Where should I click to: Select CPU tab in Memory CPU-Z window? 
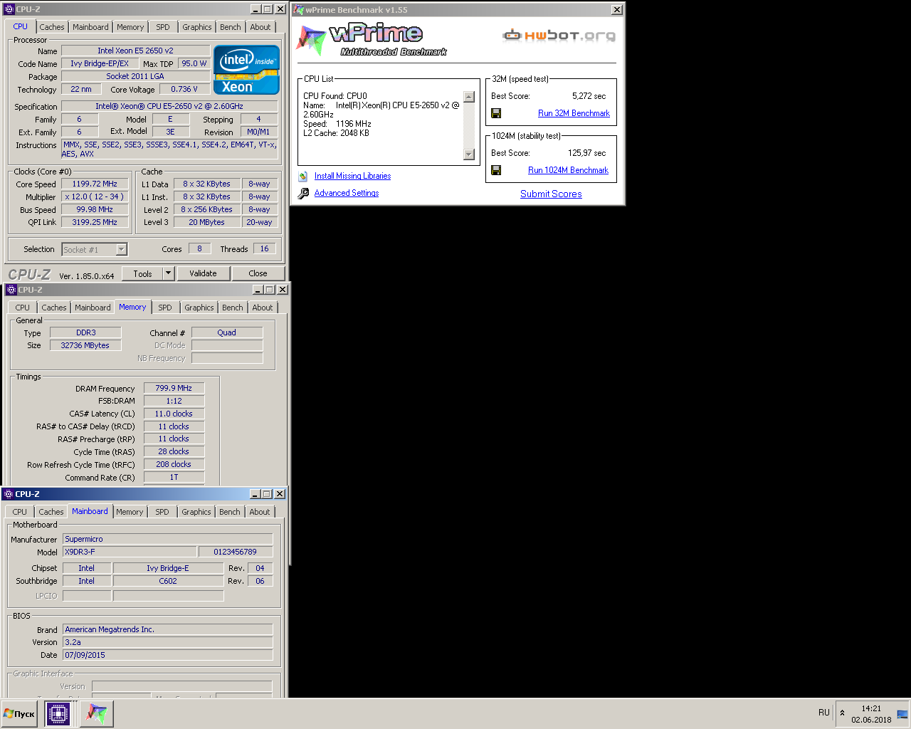tap(23, 308)
